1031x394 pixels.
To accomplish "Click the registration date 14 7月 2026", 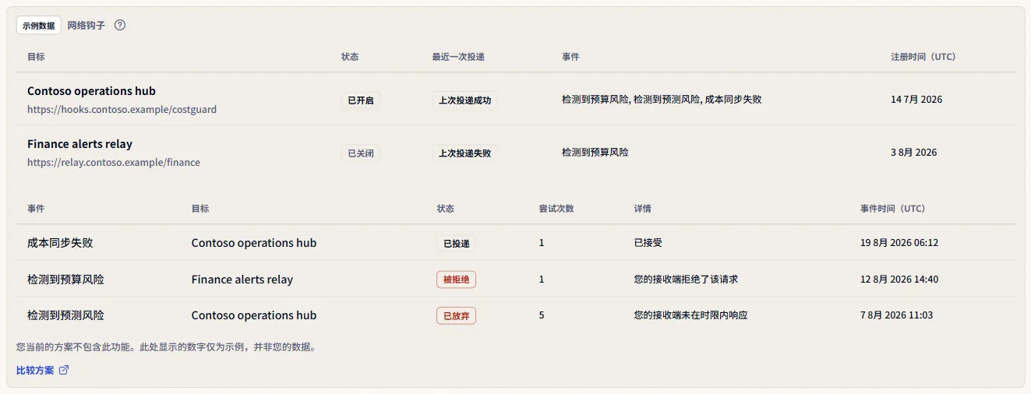I will click(x=916, y=100).
